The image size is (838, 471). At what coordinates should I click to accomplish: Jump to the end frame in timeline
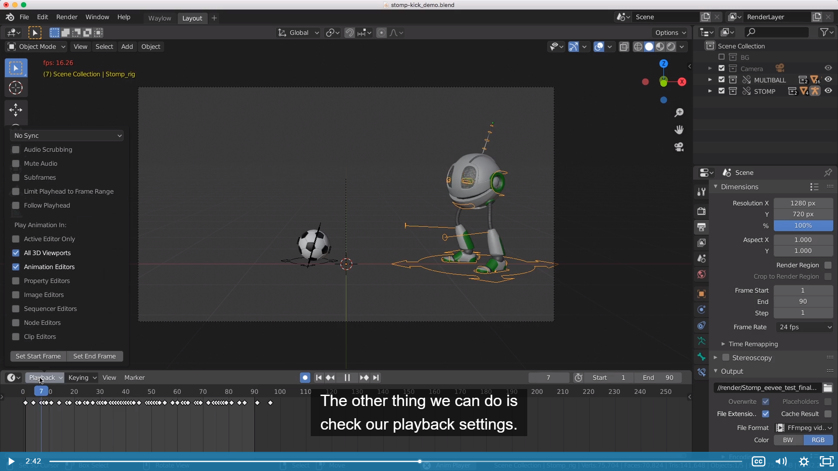[376, 378]
